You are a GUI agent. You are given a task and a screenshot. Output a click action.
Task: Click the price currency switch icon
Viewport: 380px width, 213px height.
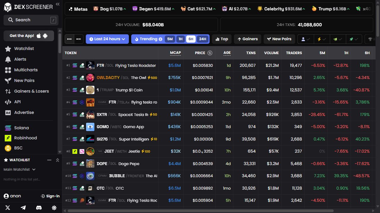[210, 53]
